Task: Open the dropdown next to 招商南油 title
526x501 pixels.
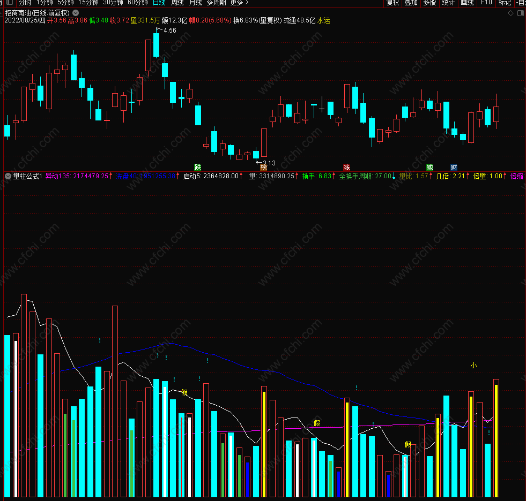Action: click(x=76, y=13)
